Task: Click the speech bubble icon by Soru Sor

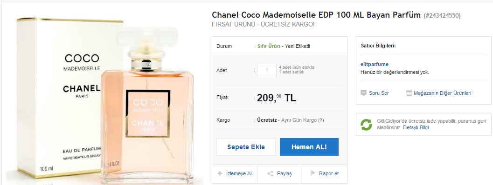Action: pos(363,93)
